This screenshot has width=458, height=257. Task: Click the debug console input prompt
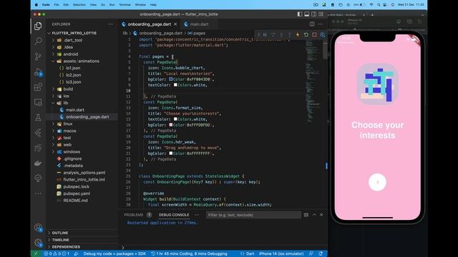pos(223,248)
